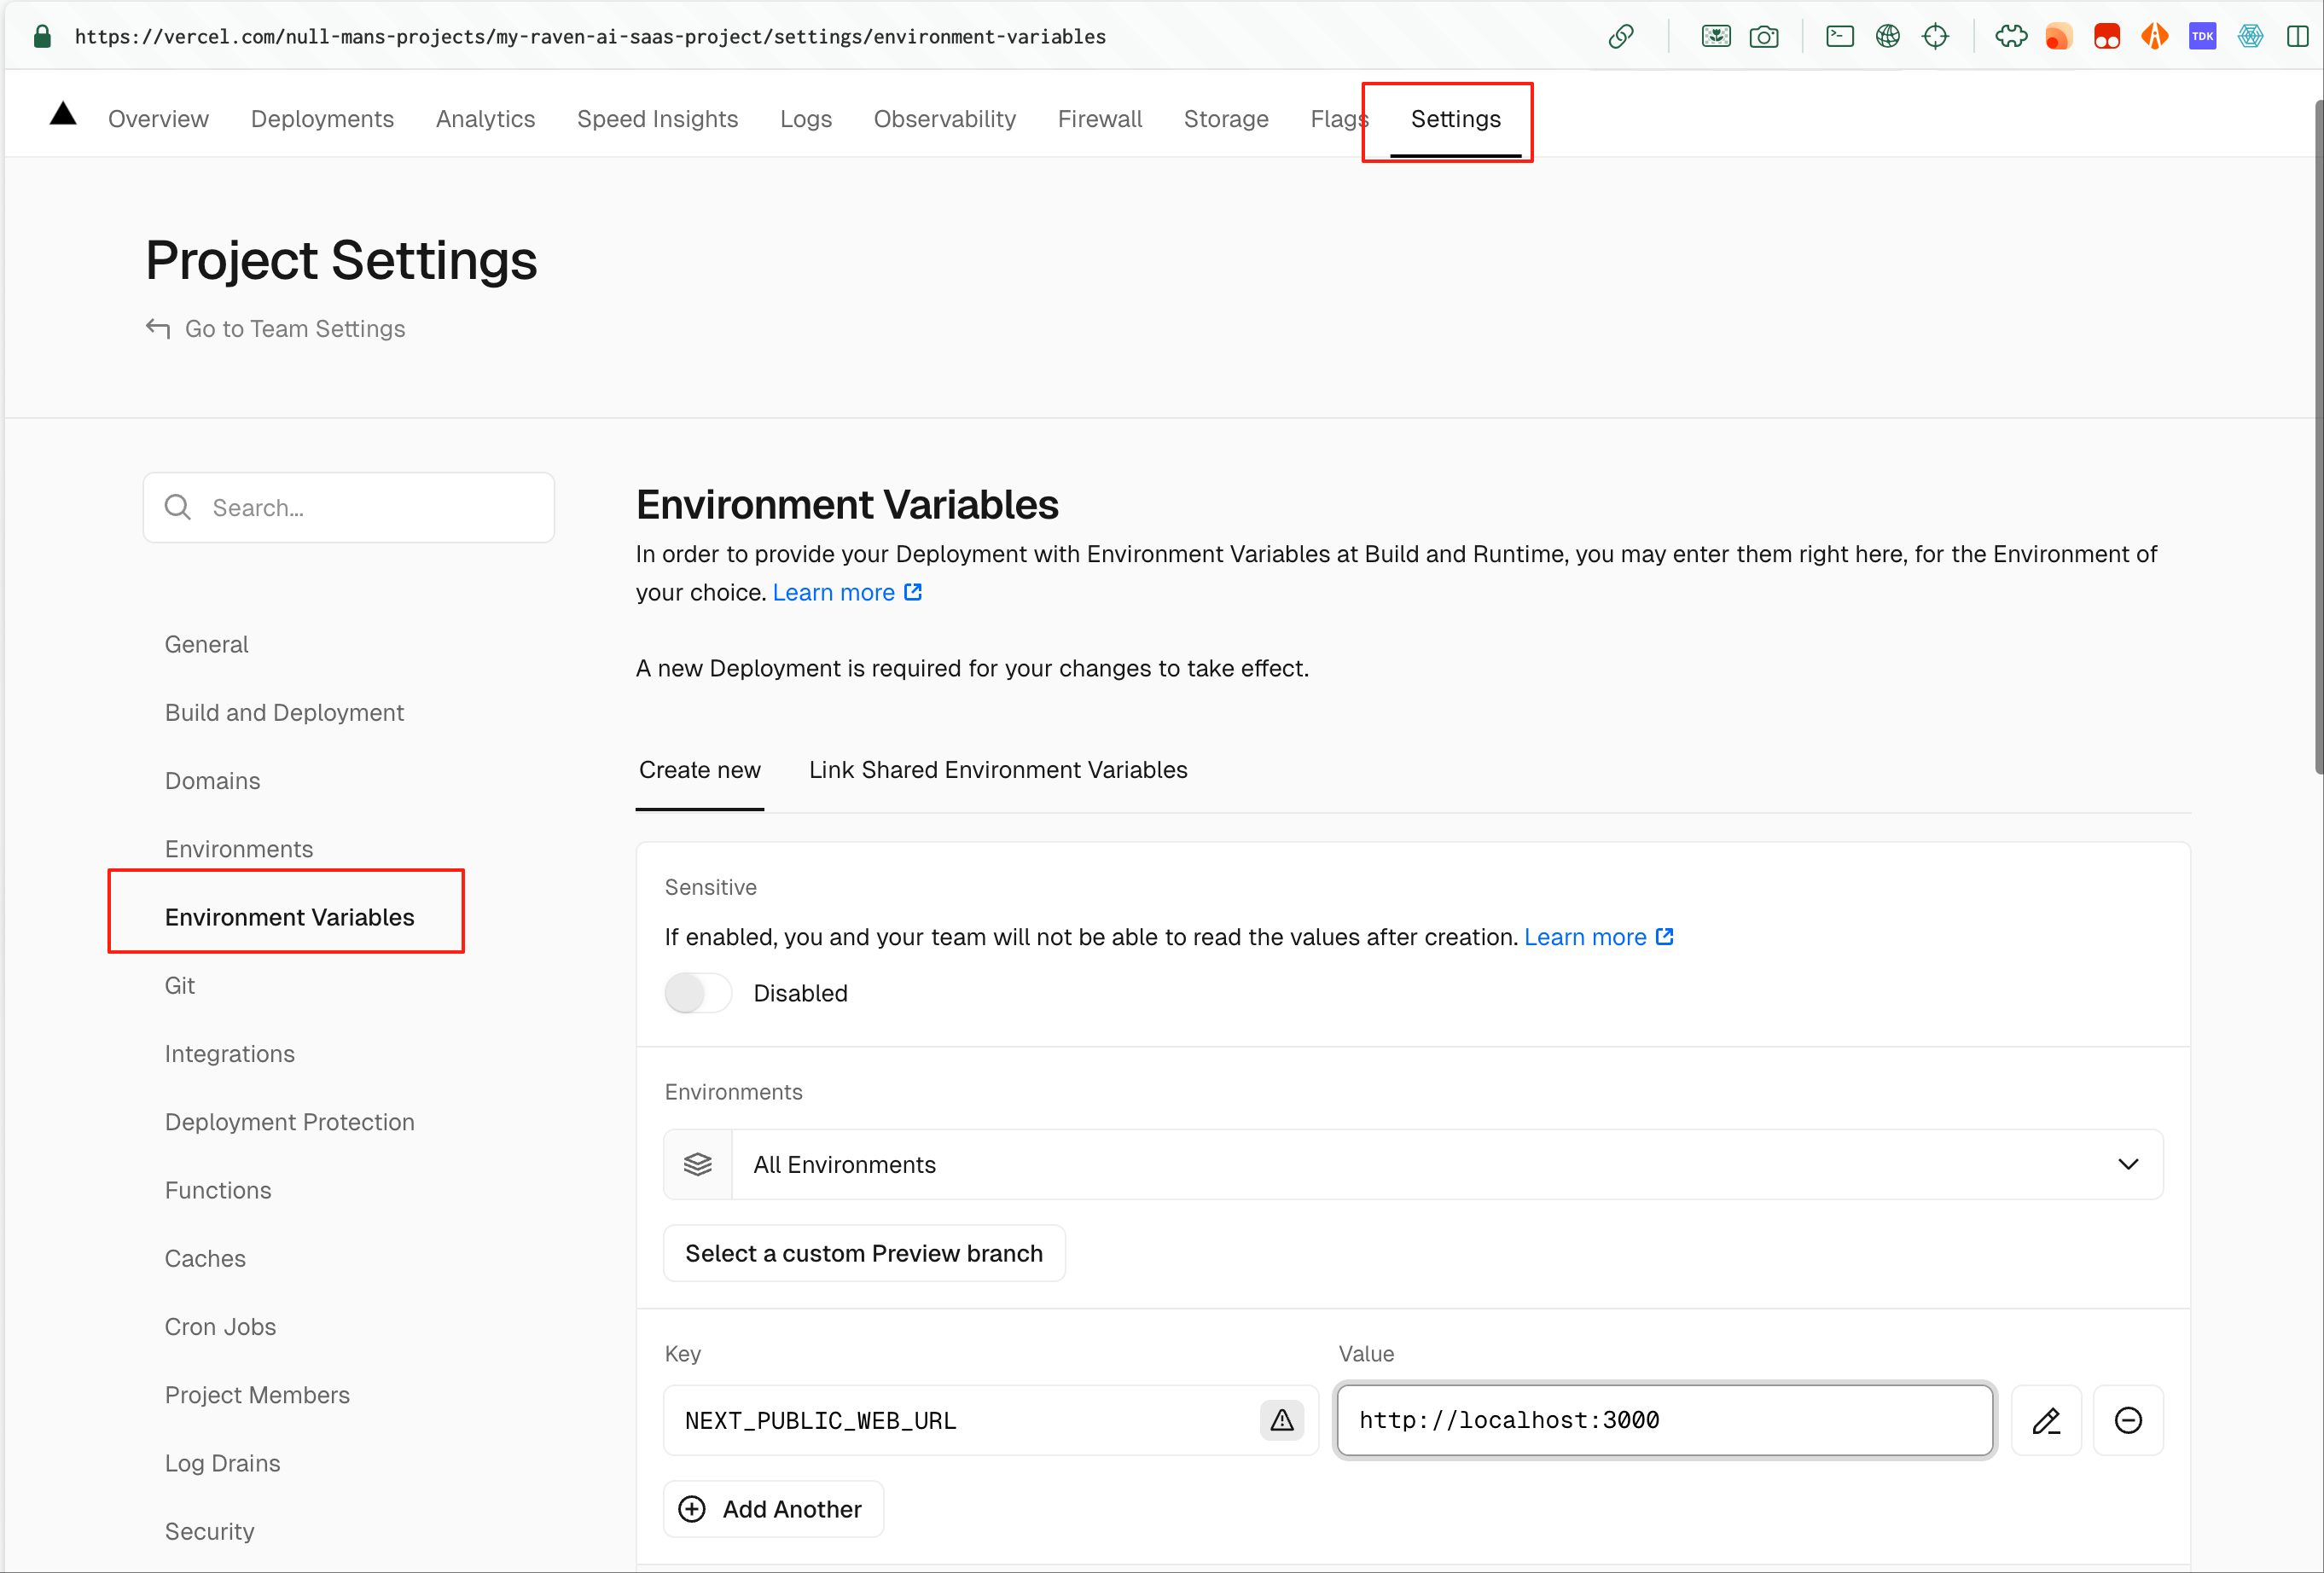Remove the variable row with minus icon
Image resolution: width=2324 pixels, height=1573 pixels.
(x=2128, y=1420)
